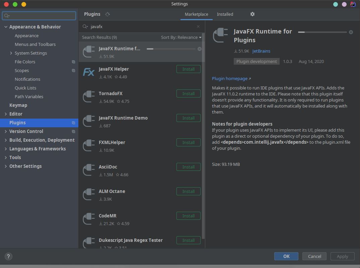This screenshot has width=360, height=268.
Task: Install the Dukescript Java Regex Tester plugin
Action: tap(188, 240)
